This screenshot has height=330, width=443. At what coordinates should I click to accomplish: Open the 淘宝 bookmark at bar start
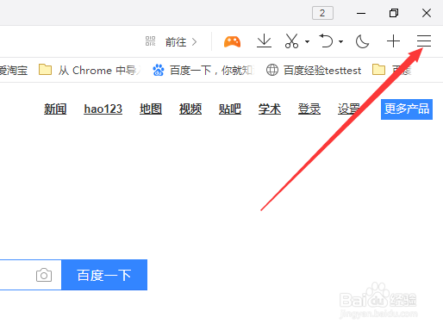click(x=13, y=70)
